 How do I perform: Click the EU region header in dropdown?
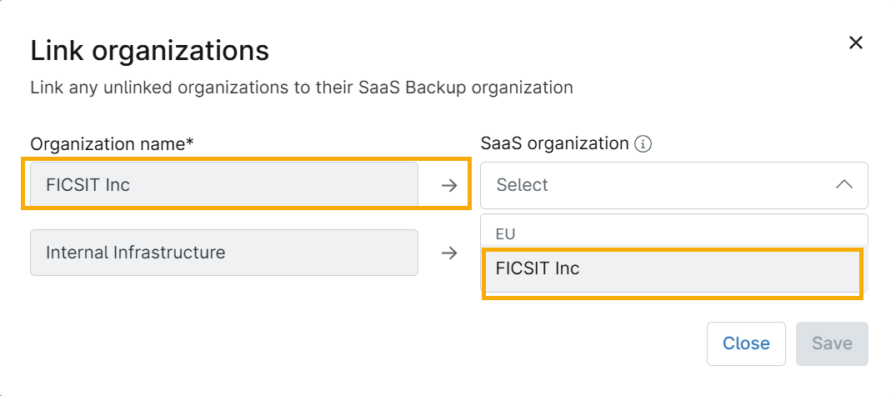506,234
